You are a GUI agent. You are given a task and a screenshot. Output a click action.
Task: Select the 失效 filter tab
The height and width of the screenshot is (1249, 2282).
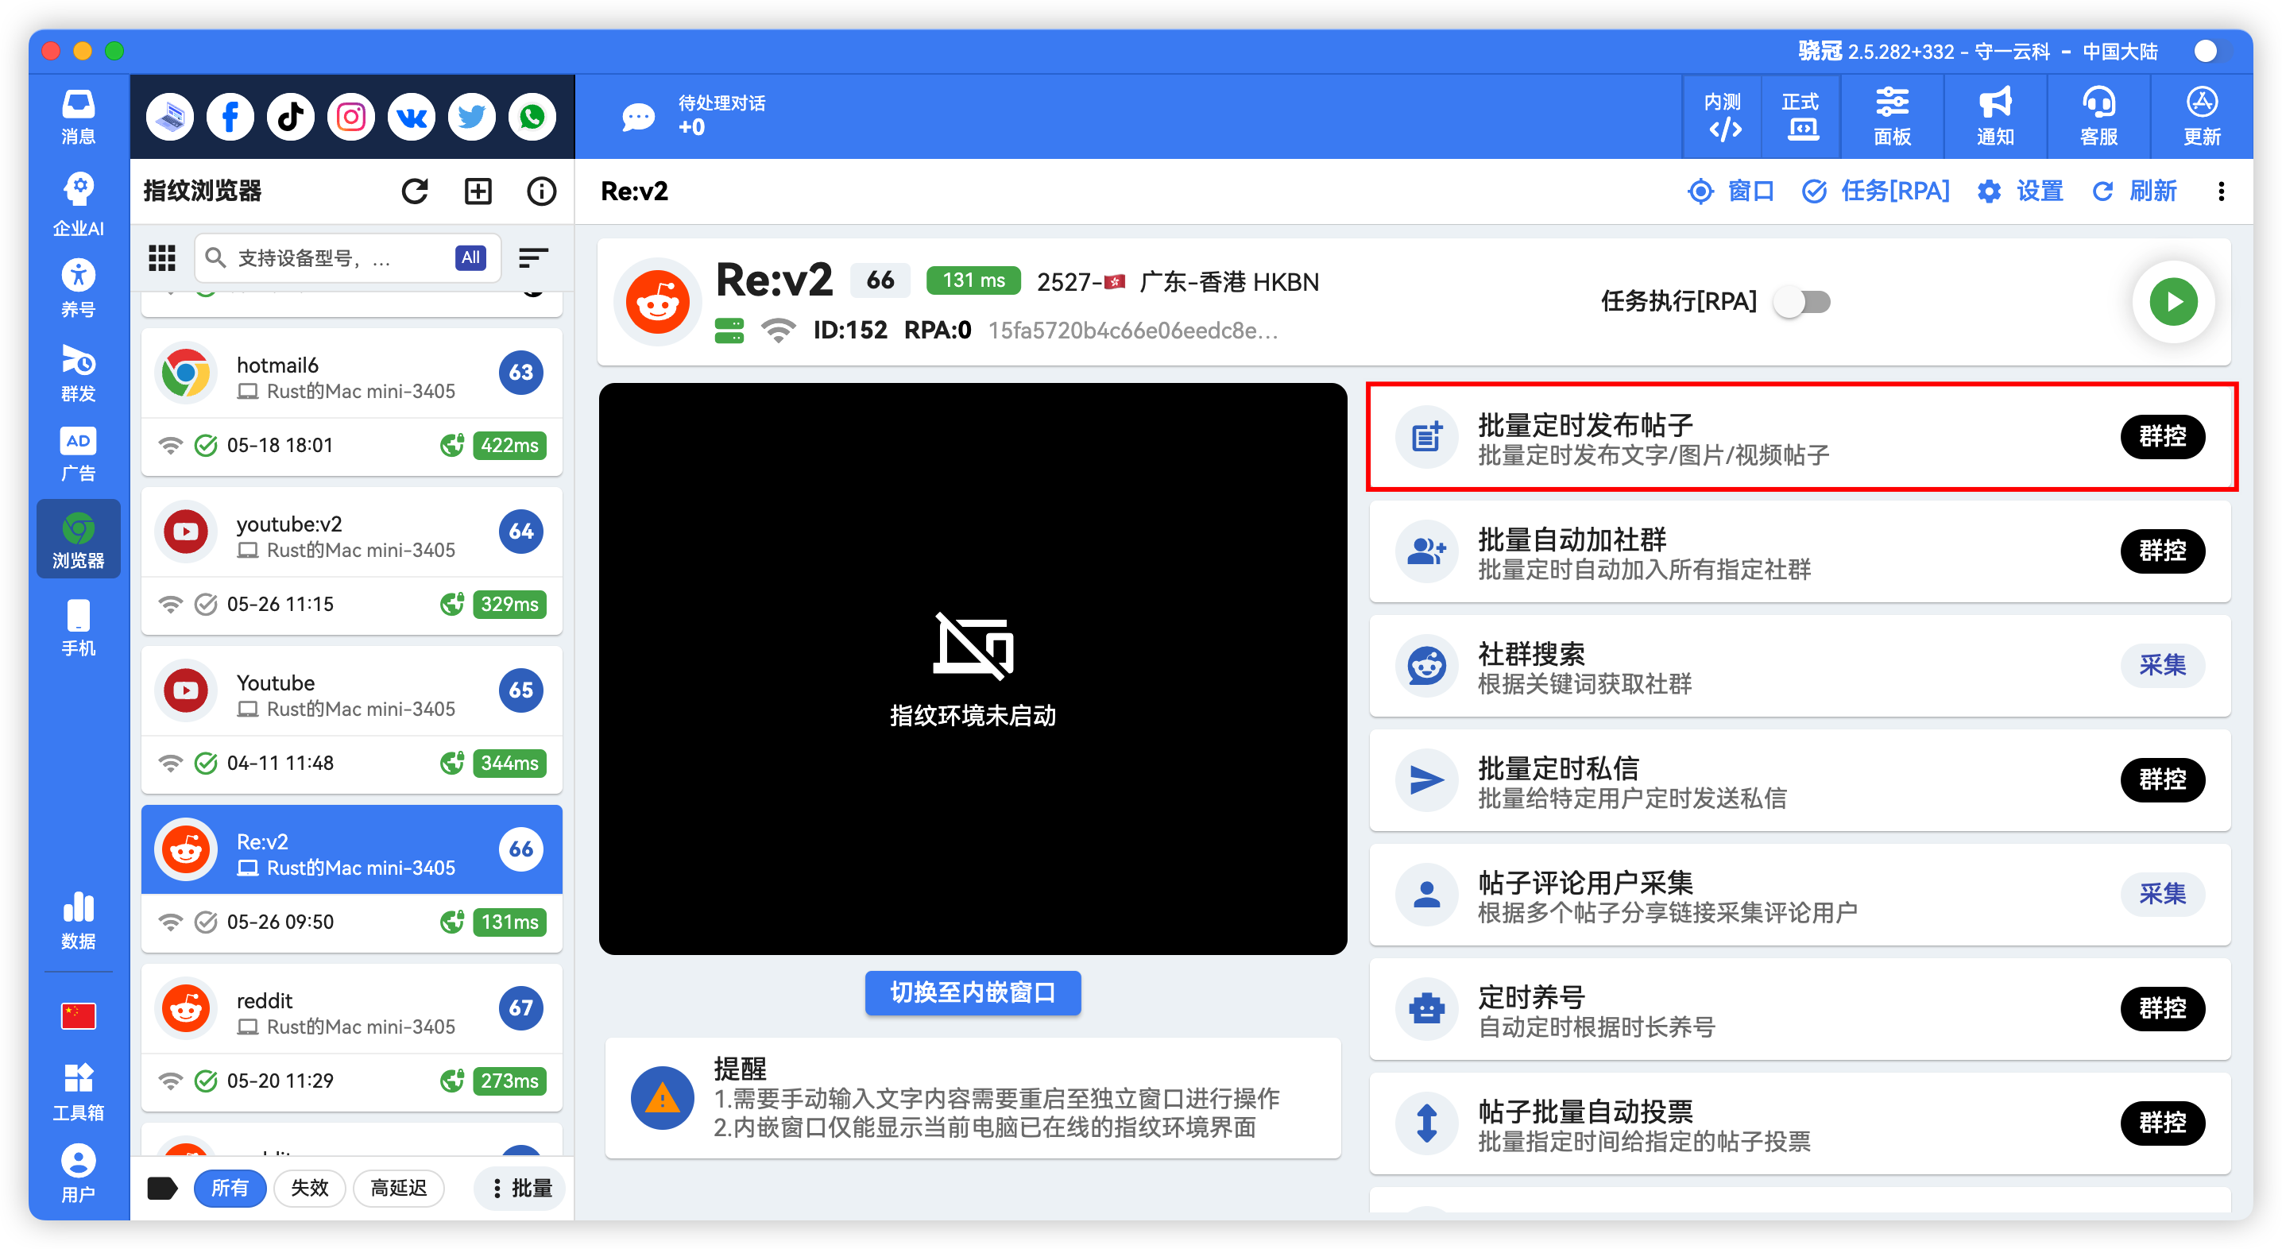309,1188
